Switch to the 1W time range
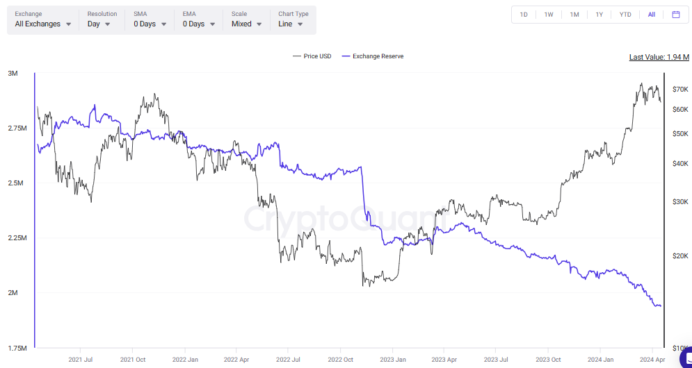Viewport: 692px width, 368px height. pyautogui.click(x=549, y=15)
